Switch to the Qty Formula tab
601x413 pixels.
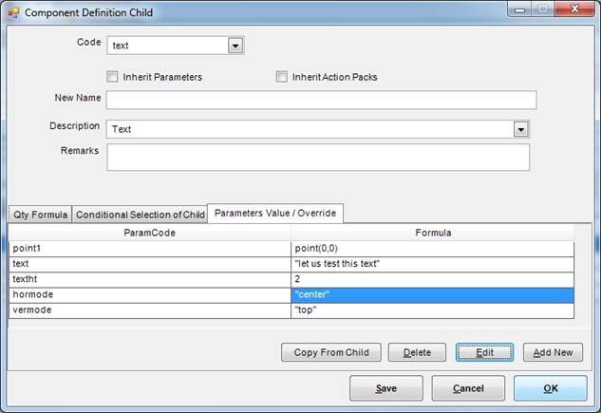(40, 215)
